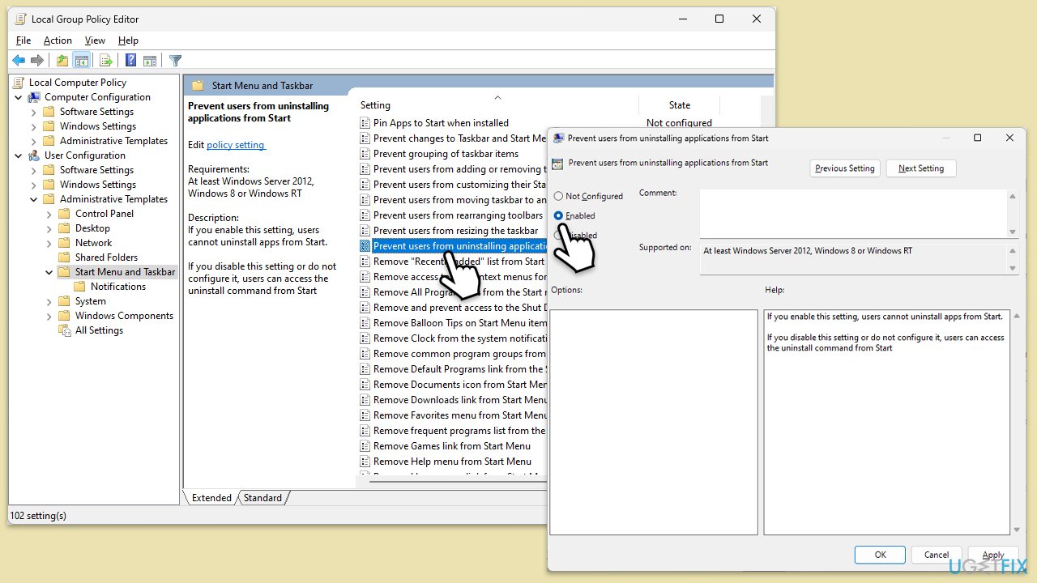This screenshot has width=1037, height=583.
Task: Collapse the Computer Configuration tree node
Action: click(x=18, y=97)
